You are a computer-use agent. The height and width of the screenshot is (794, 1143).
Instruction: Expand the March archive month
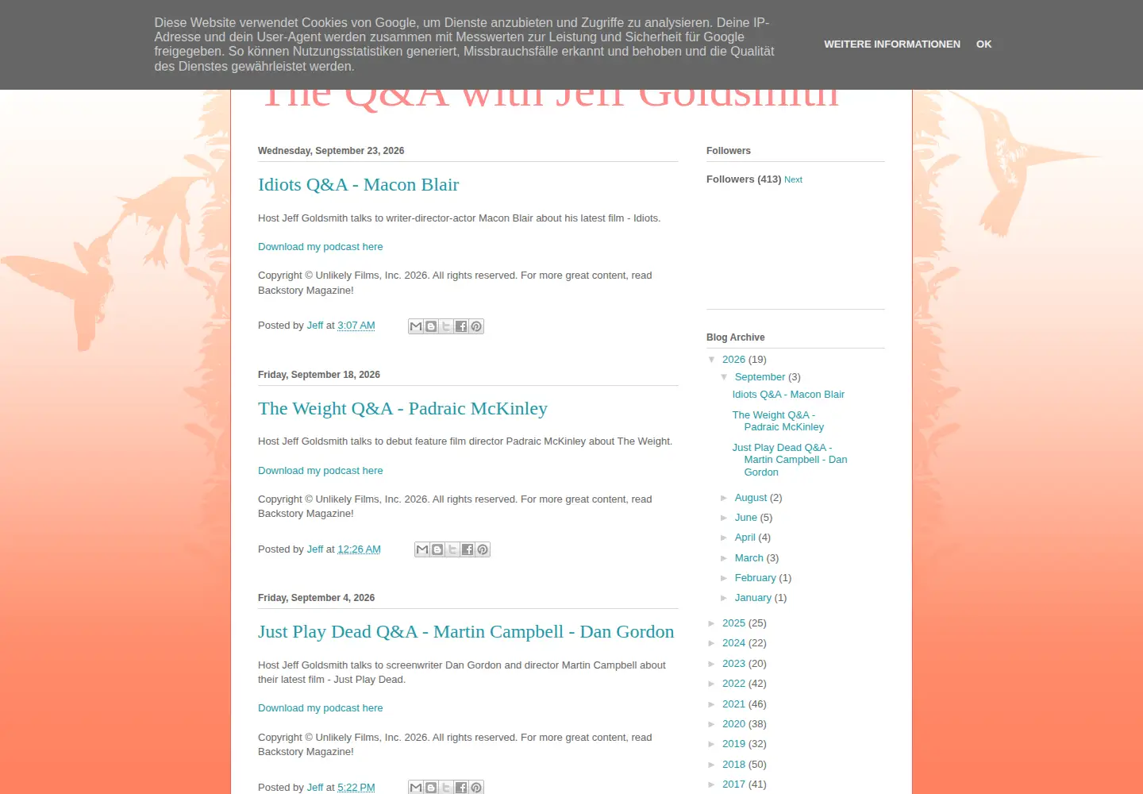point(725,558)
